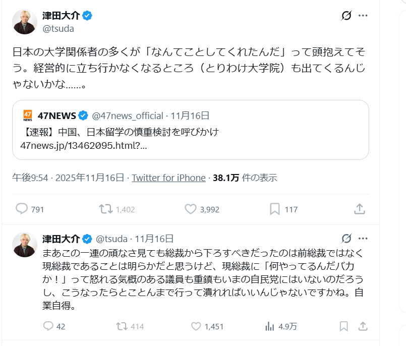Click the reply icon on the main tweet
The width and height of the screenshot is (406, 346).
pyautogui.click(x=22, y=209)
